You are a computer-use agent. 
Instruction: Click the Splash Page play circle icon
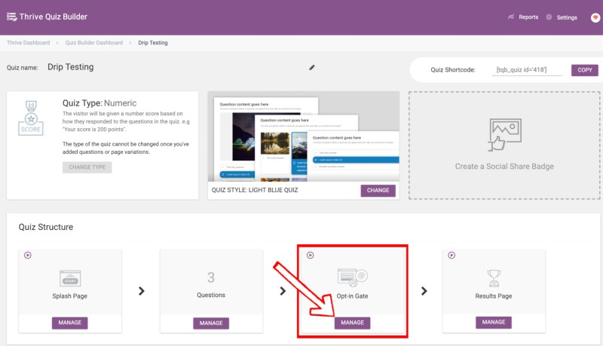point(28,256)
